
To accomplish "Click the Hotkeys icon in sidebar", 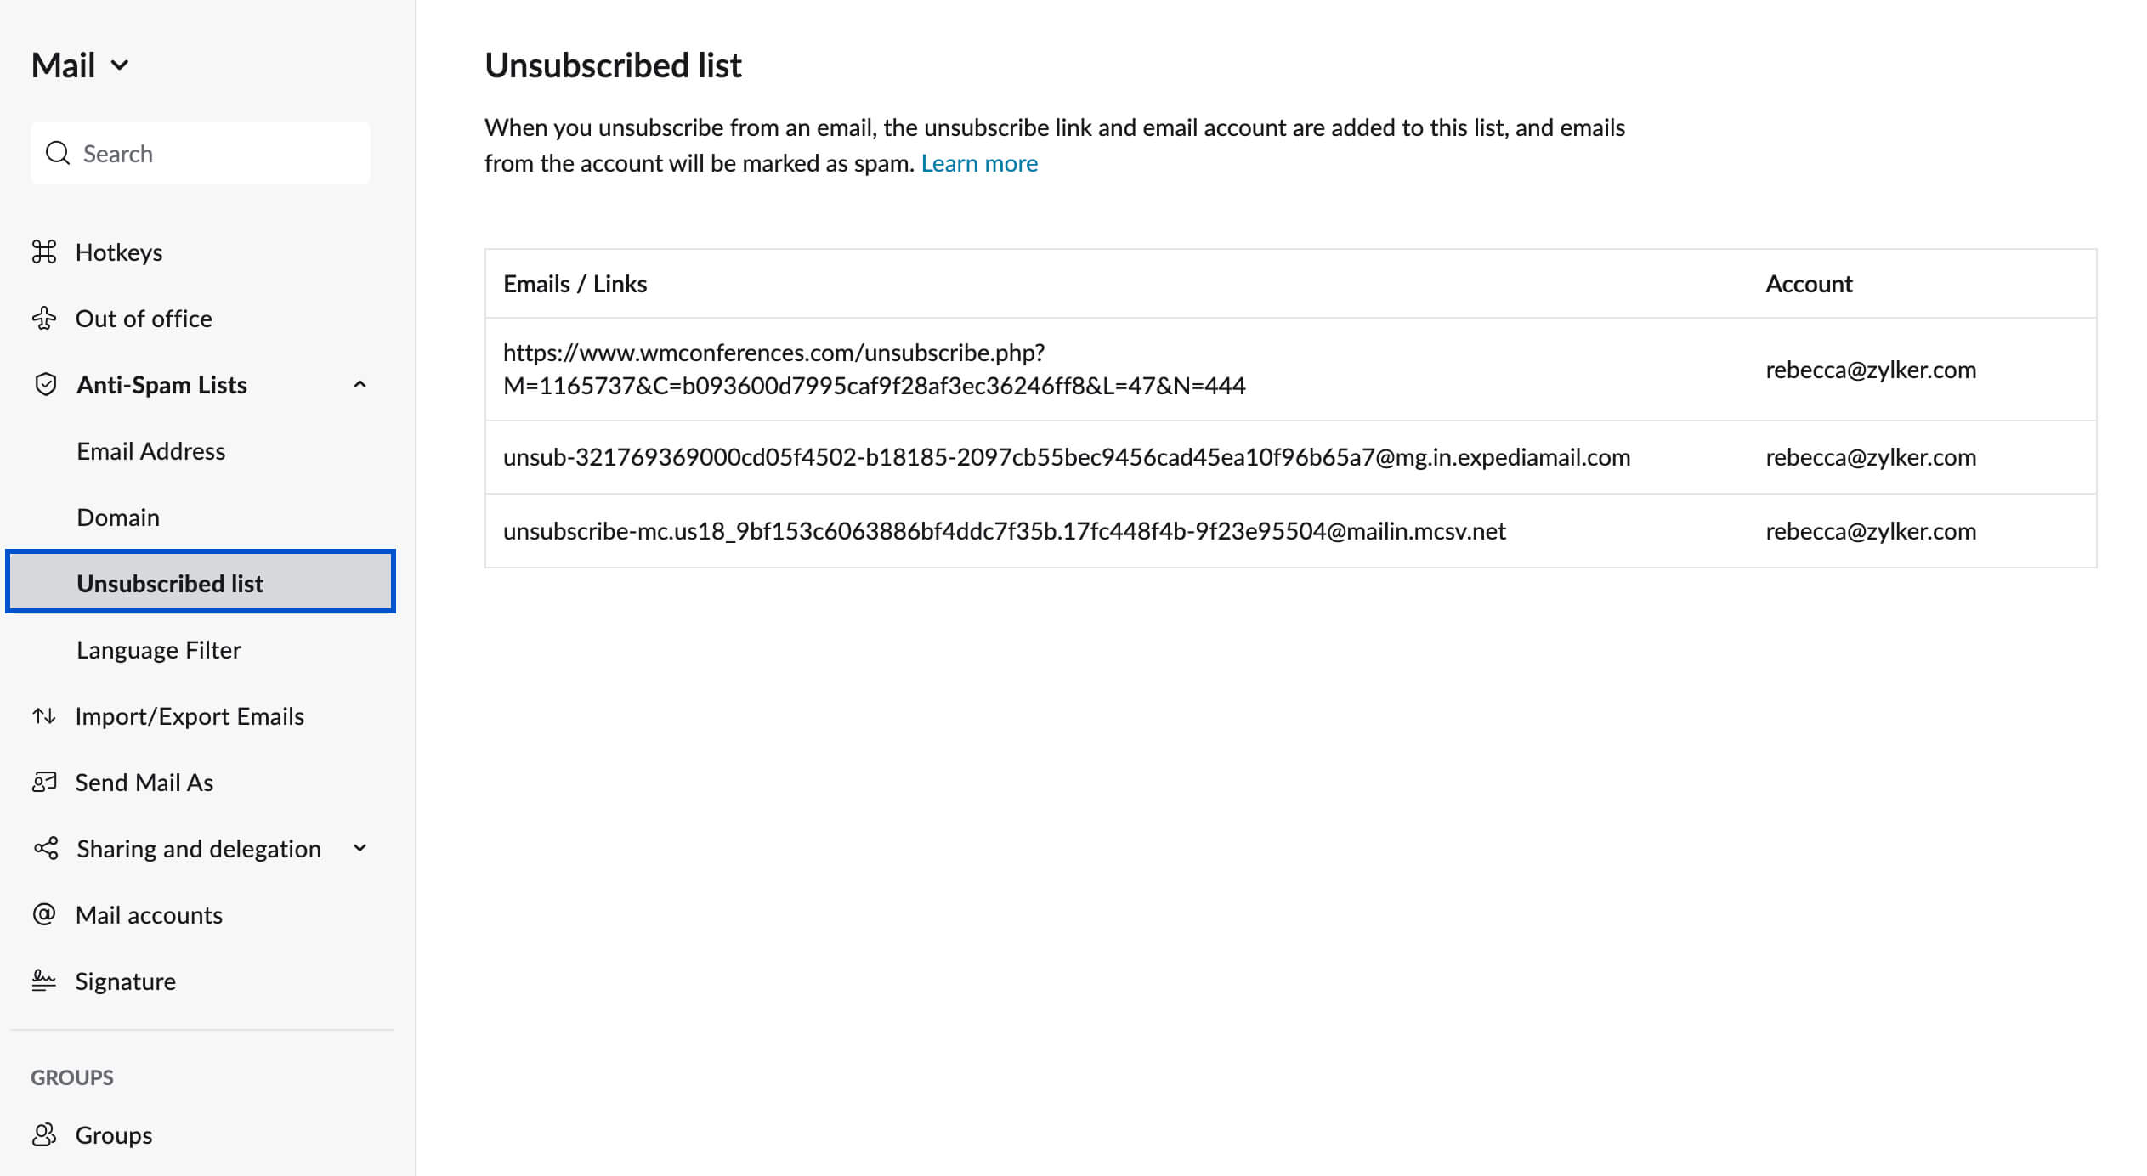I will (x=45, y=251).
